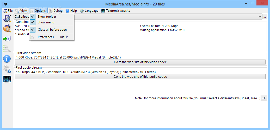Click the Export green arrow sidebar icon
Viewport: 270px width, 130px height.
coord(7,38)
